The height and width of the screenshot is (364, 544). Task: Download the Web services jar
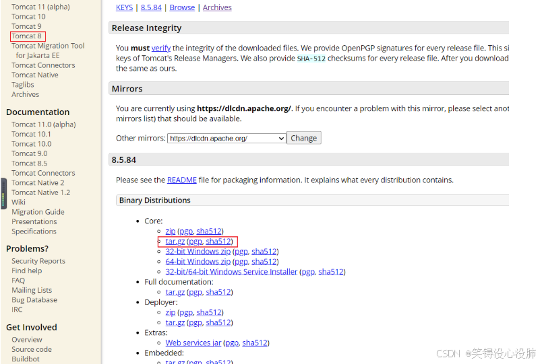click(193, 342)
